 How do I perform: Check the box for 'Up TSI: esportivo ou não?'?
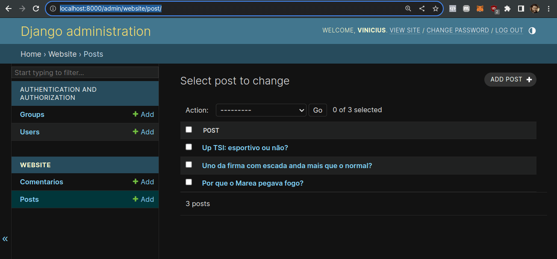pyautogui.click(x=189, y=147)
